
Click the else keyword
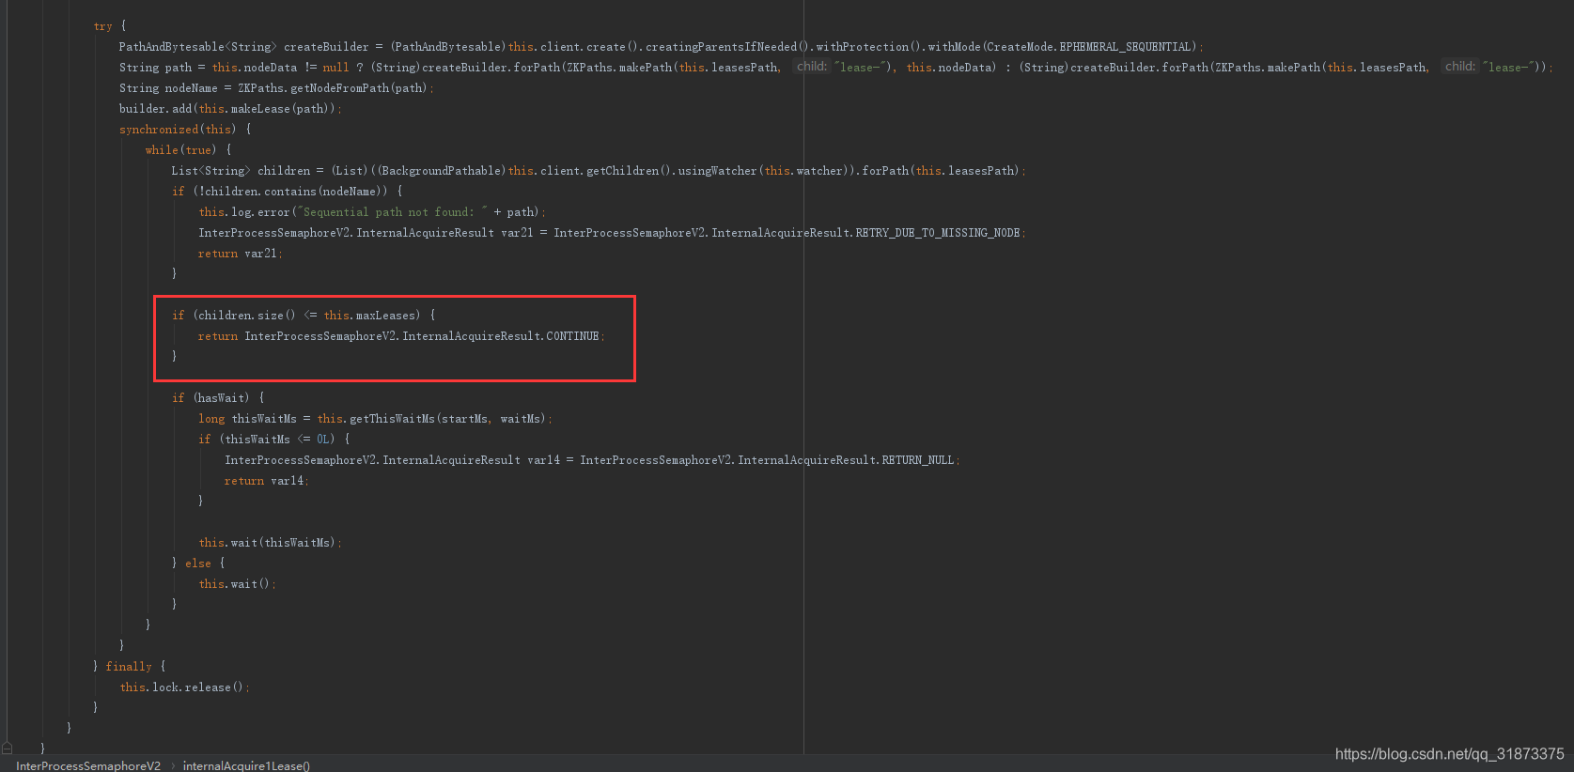(x=197, y=564)
